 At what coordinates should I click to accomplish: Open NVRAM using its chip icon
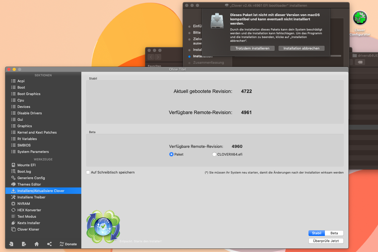click(13, 204)
